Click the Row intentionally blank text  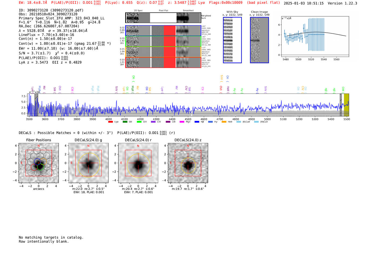point(44,241)
